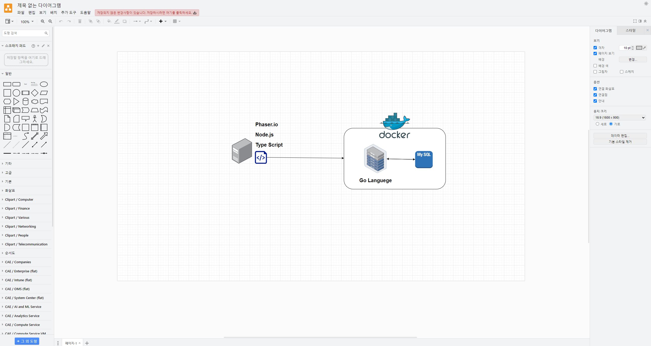This screenshot has height=346, width=651.
Task: Open the 16:9 paper size dropdown
Action: pos(620,118)
